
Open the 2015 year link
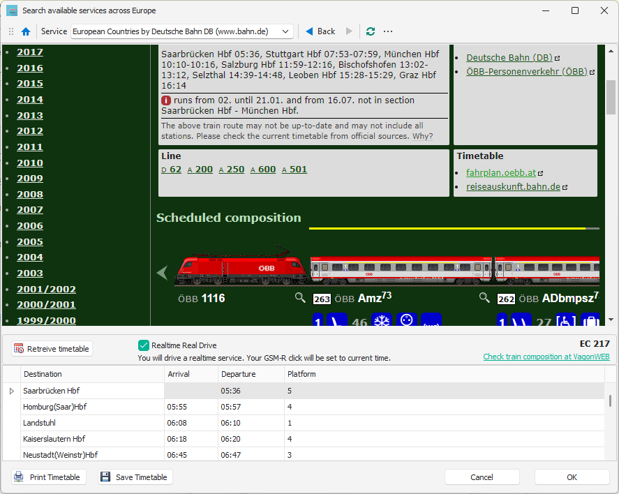(x=30, y=84)
